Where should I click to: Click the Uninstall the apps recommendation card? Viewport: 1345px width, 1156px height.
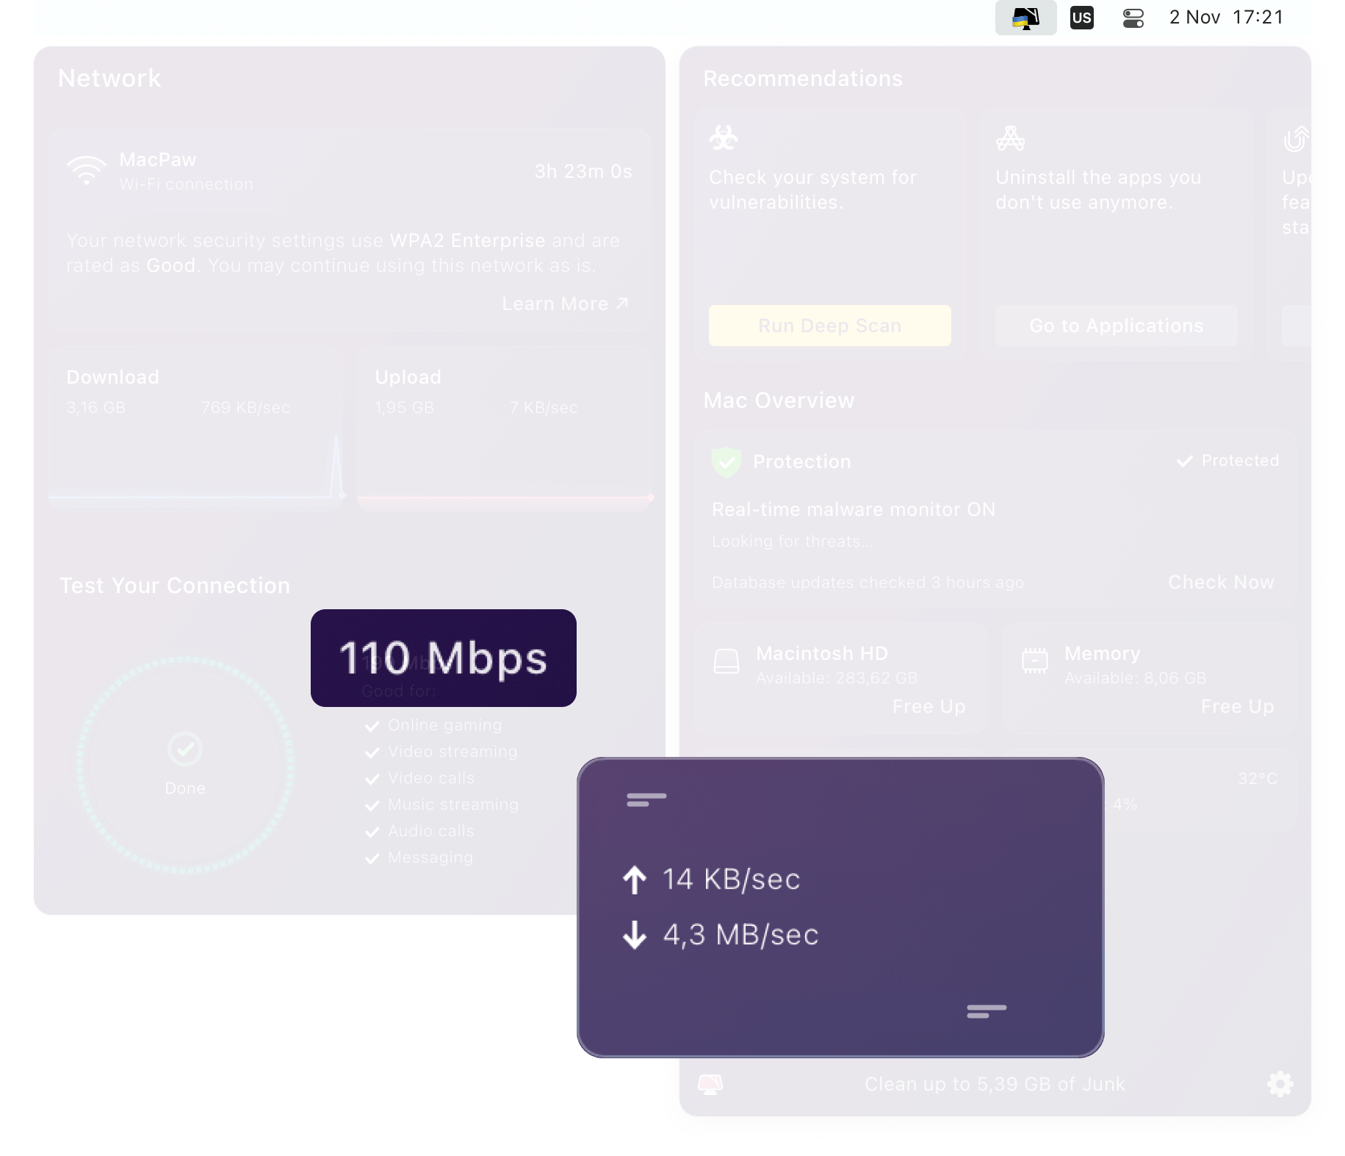click(x=1116, y=234)
